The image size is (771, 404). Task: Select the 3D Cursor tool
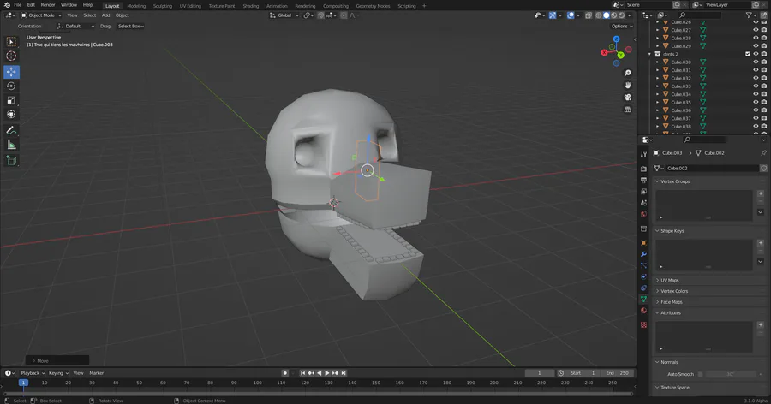point(11,56)
